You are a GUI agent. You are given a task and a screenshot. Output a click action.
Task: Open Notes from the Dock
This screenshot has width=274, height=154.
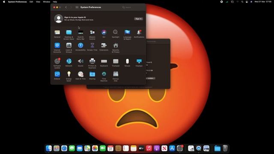(134, 148)
